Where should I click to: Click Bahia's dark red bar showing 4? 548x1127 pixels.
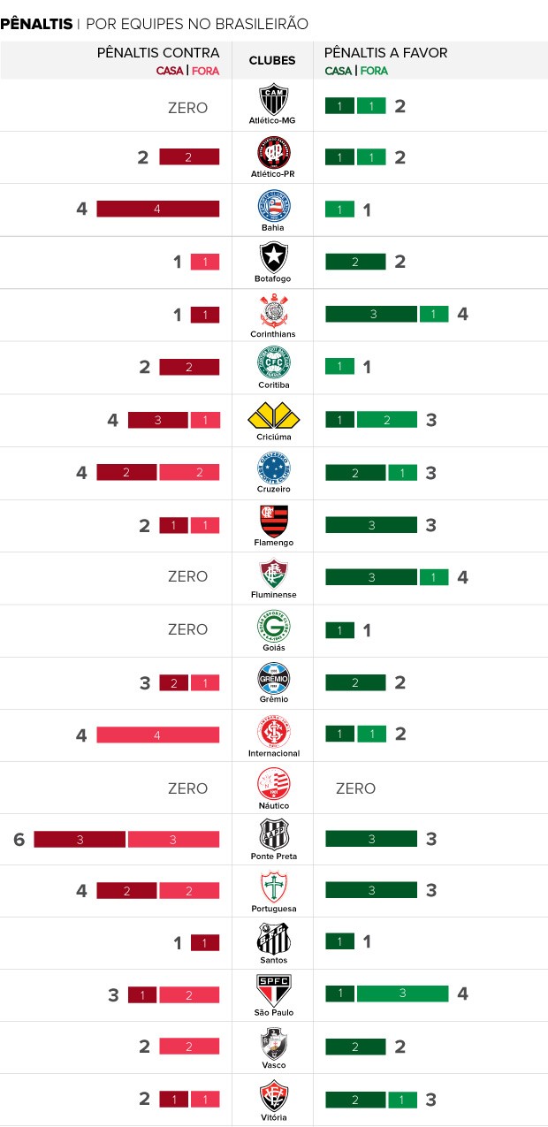click(157, 209)
